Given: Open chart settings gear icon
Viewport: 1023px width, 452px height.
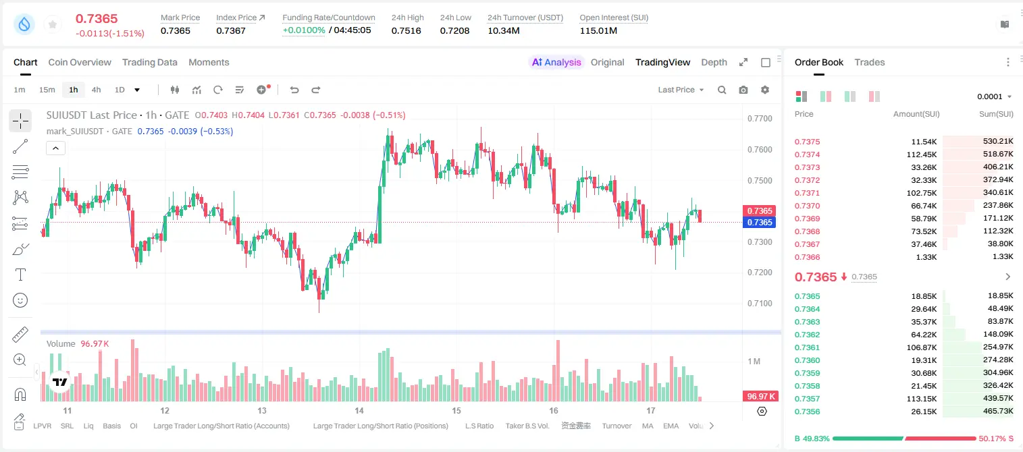Looking at the screenshot, I should tap(765, 90).
